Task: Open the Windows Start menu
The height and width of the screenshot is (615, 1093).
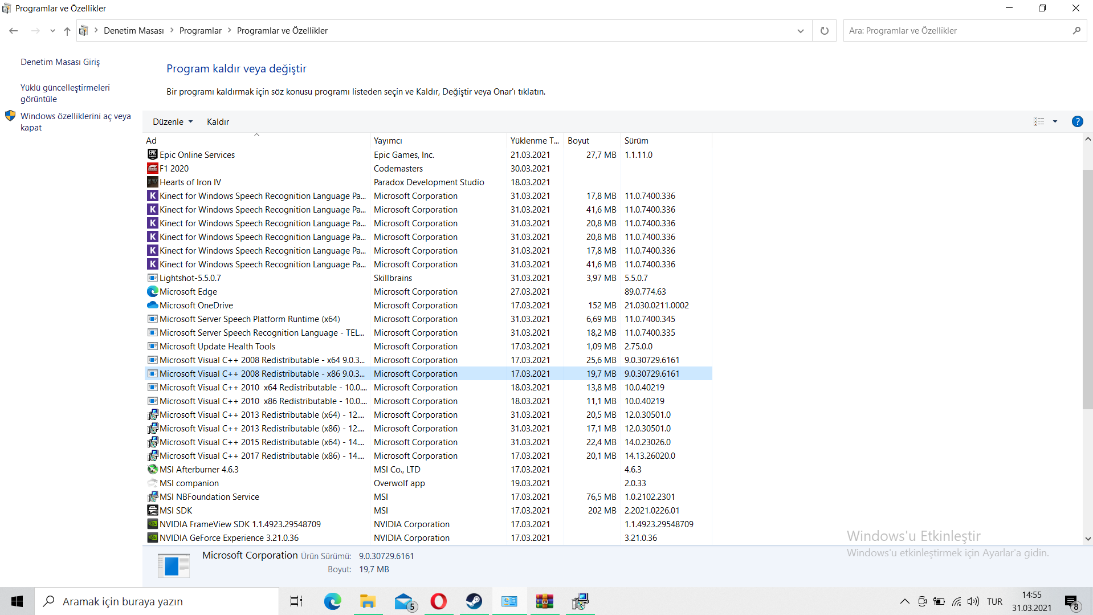Action: coord(17,601)
